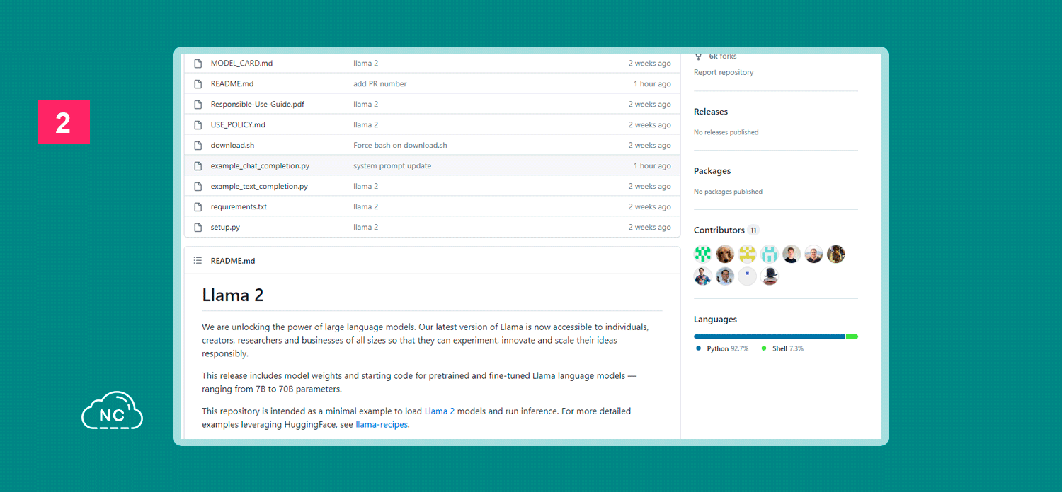Click the 'Llama 2' README heading
This screenshot has width=1062, height=492.
pos(233,295)
